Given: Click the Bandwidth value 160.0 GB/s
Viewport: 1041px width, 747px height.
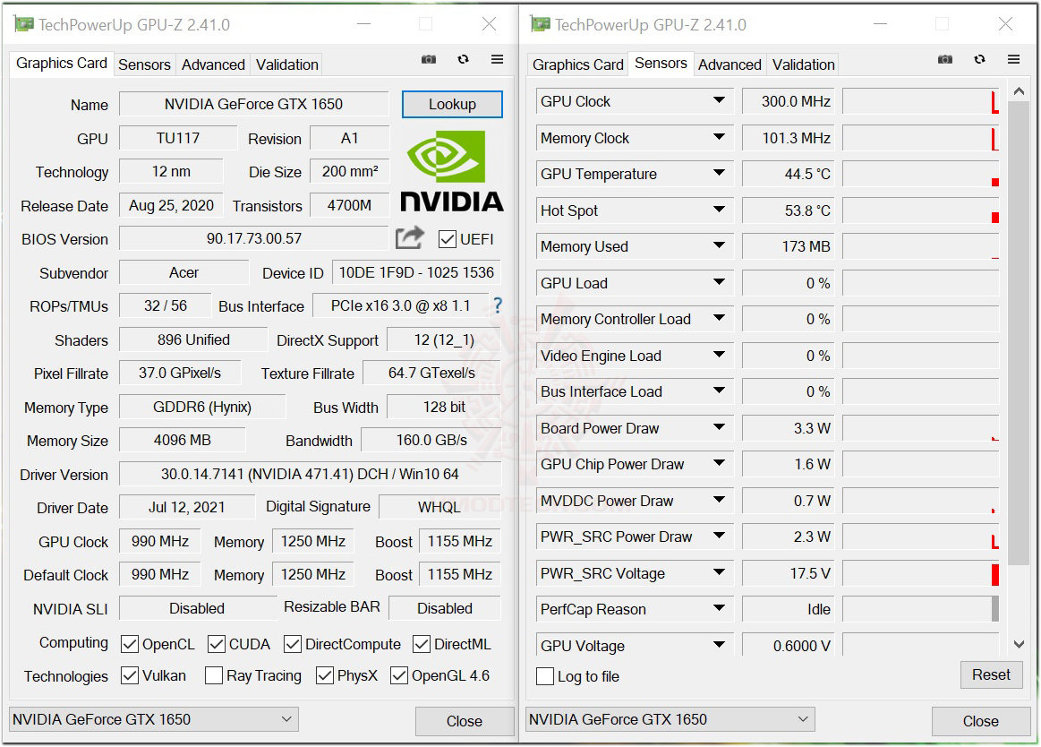Looking at the screenshot, I should pyautogui.click(x=431, y=440).
